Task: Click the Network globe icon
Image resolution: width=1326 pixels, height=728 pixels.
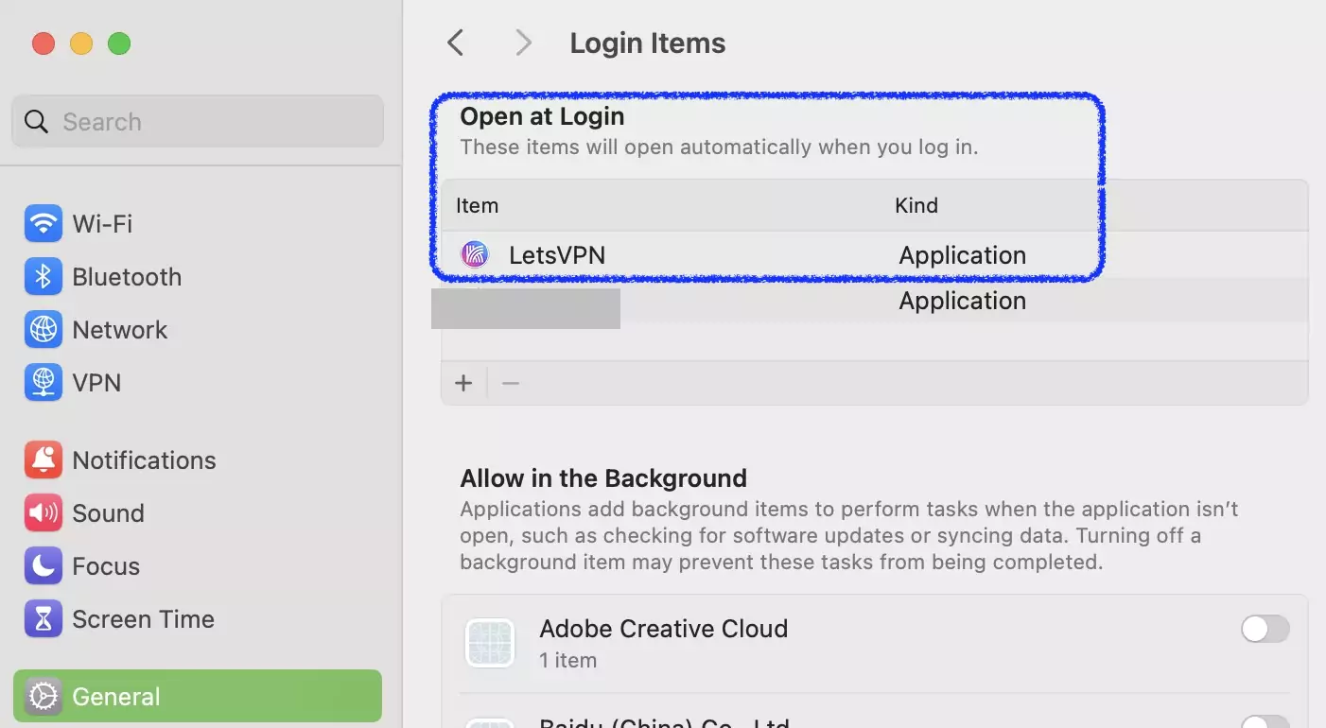Action: click(43, 330)
